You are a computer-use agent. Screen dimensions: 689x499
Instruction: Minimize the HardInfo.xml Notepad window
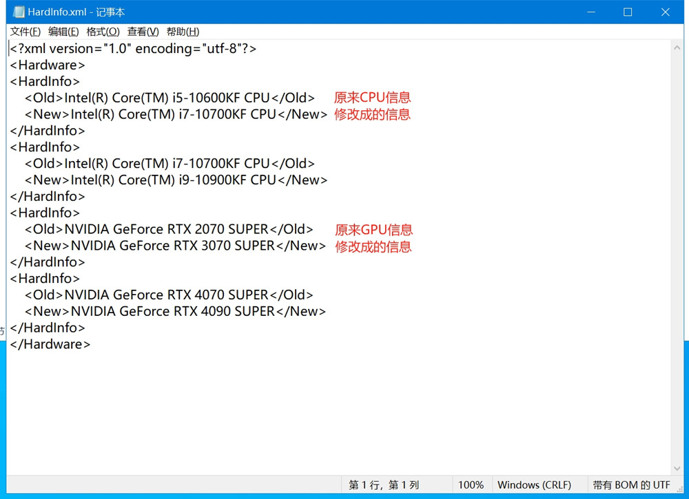pyautogui.click(x=591, y=12)
